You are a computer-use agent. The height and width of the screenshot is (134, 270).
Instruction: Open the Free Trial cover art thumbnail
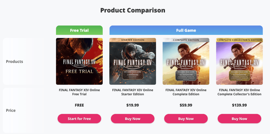click(x=79, y=61)
